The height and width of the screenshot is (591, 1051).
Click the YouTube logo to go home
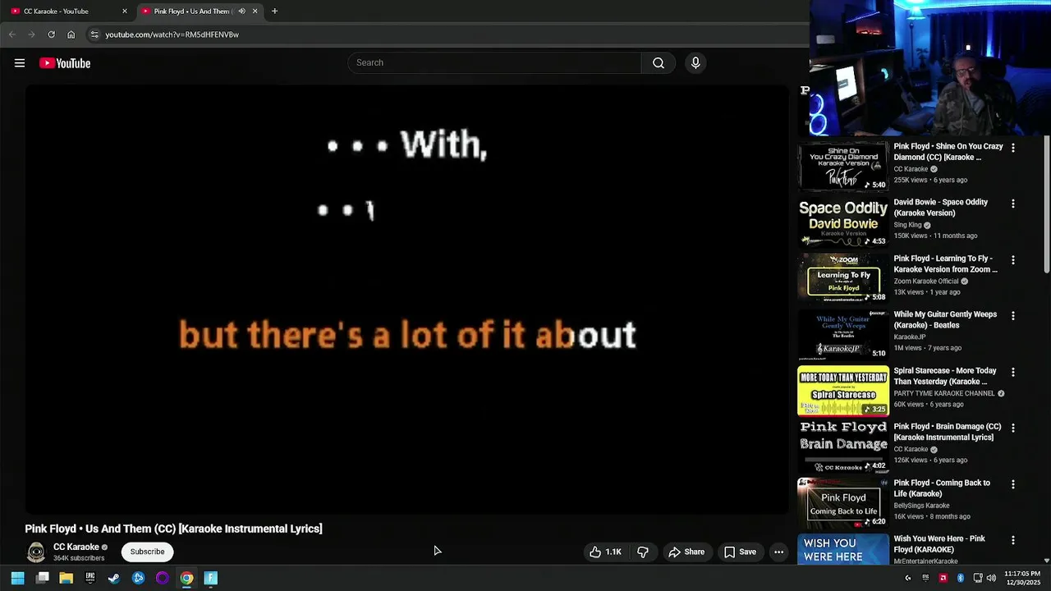pyautogui.click(x=65, y=63)
